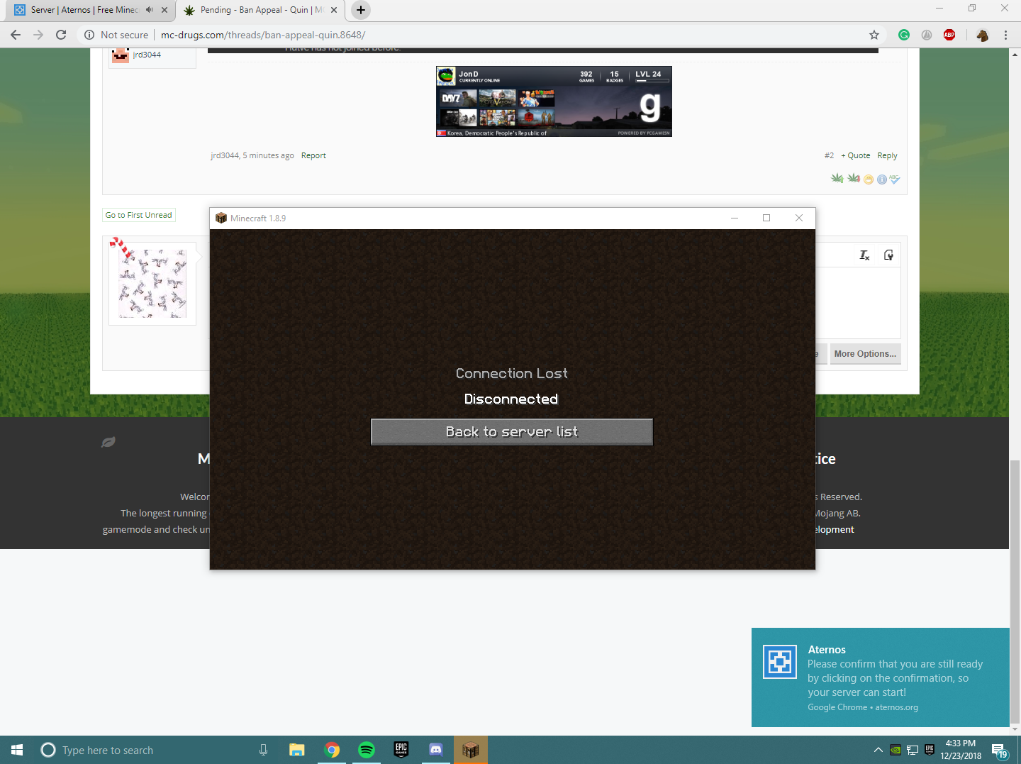Open a new Chrome tab
1021x764 pixels.
coord(361,10)
